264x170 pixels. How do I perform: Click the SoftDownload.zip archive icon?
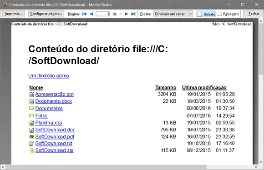pyautogui.click(x=32, y=150)
